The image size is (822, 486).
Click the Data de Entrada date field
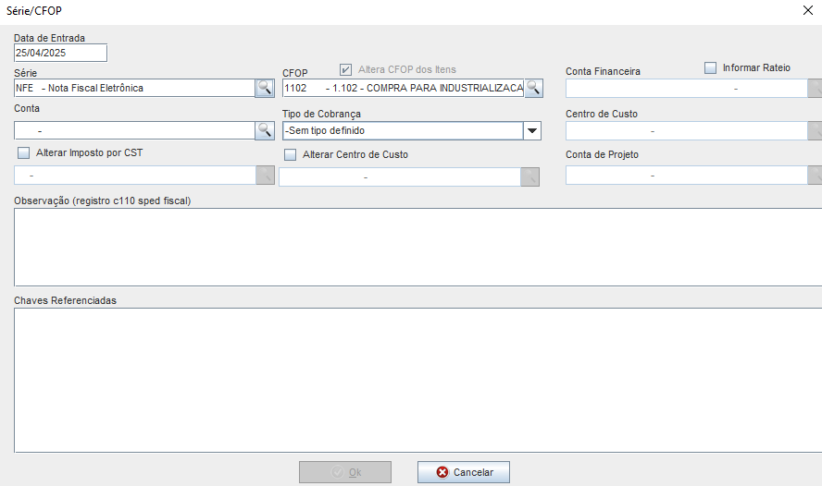pos(60,54)
